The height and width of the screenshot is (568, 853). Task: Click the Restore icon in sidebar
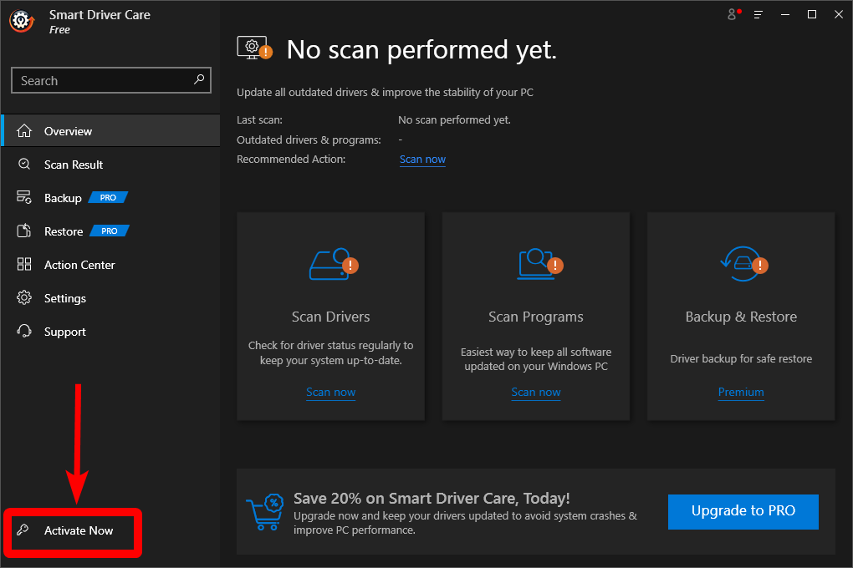[24, 231]
